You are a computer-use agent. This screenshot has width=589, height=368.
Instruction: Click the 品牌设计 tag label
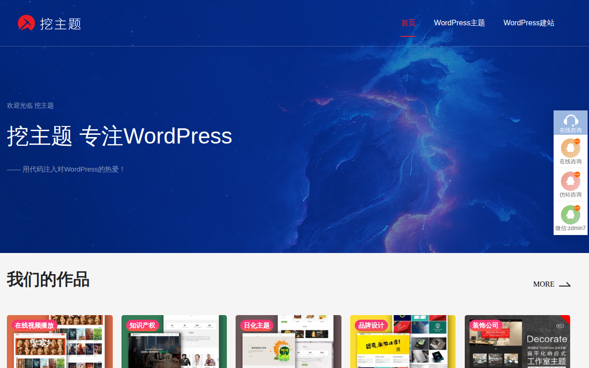371,325
